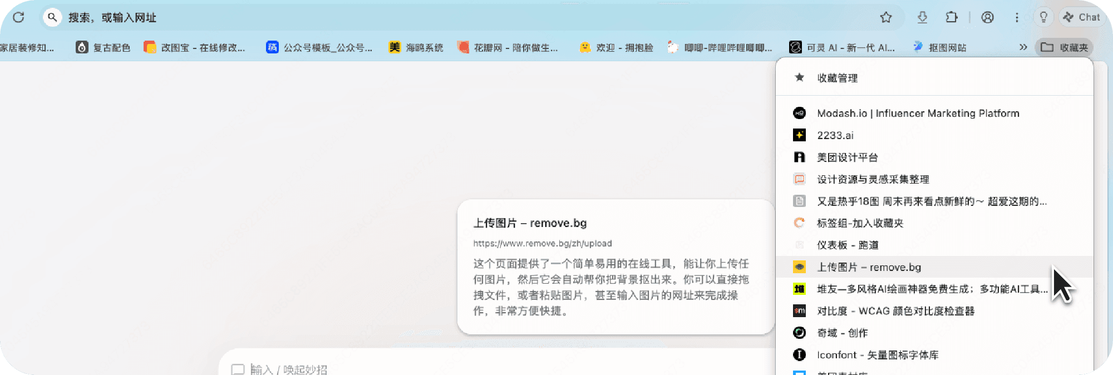Screen dimensions: 1113x375
Task: Open Modash.io Influencer Marketing Platform entry
Action: click(934, 113)
